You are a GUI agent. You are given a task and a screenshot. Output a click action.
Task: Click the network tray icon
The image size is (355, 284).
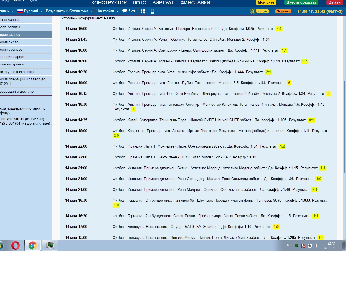(x=310, y=246)
